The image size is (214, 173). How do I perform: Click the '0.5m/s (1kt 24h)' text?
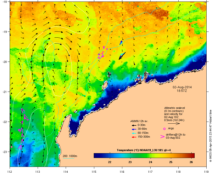click(x=174, y=120)
